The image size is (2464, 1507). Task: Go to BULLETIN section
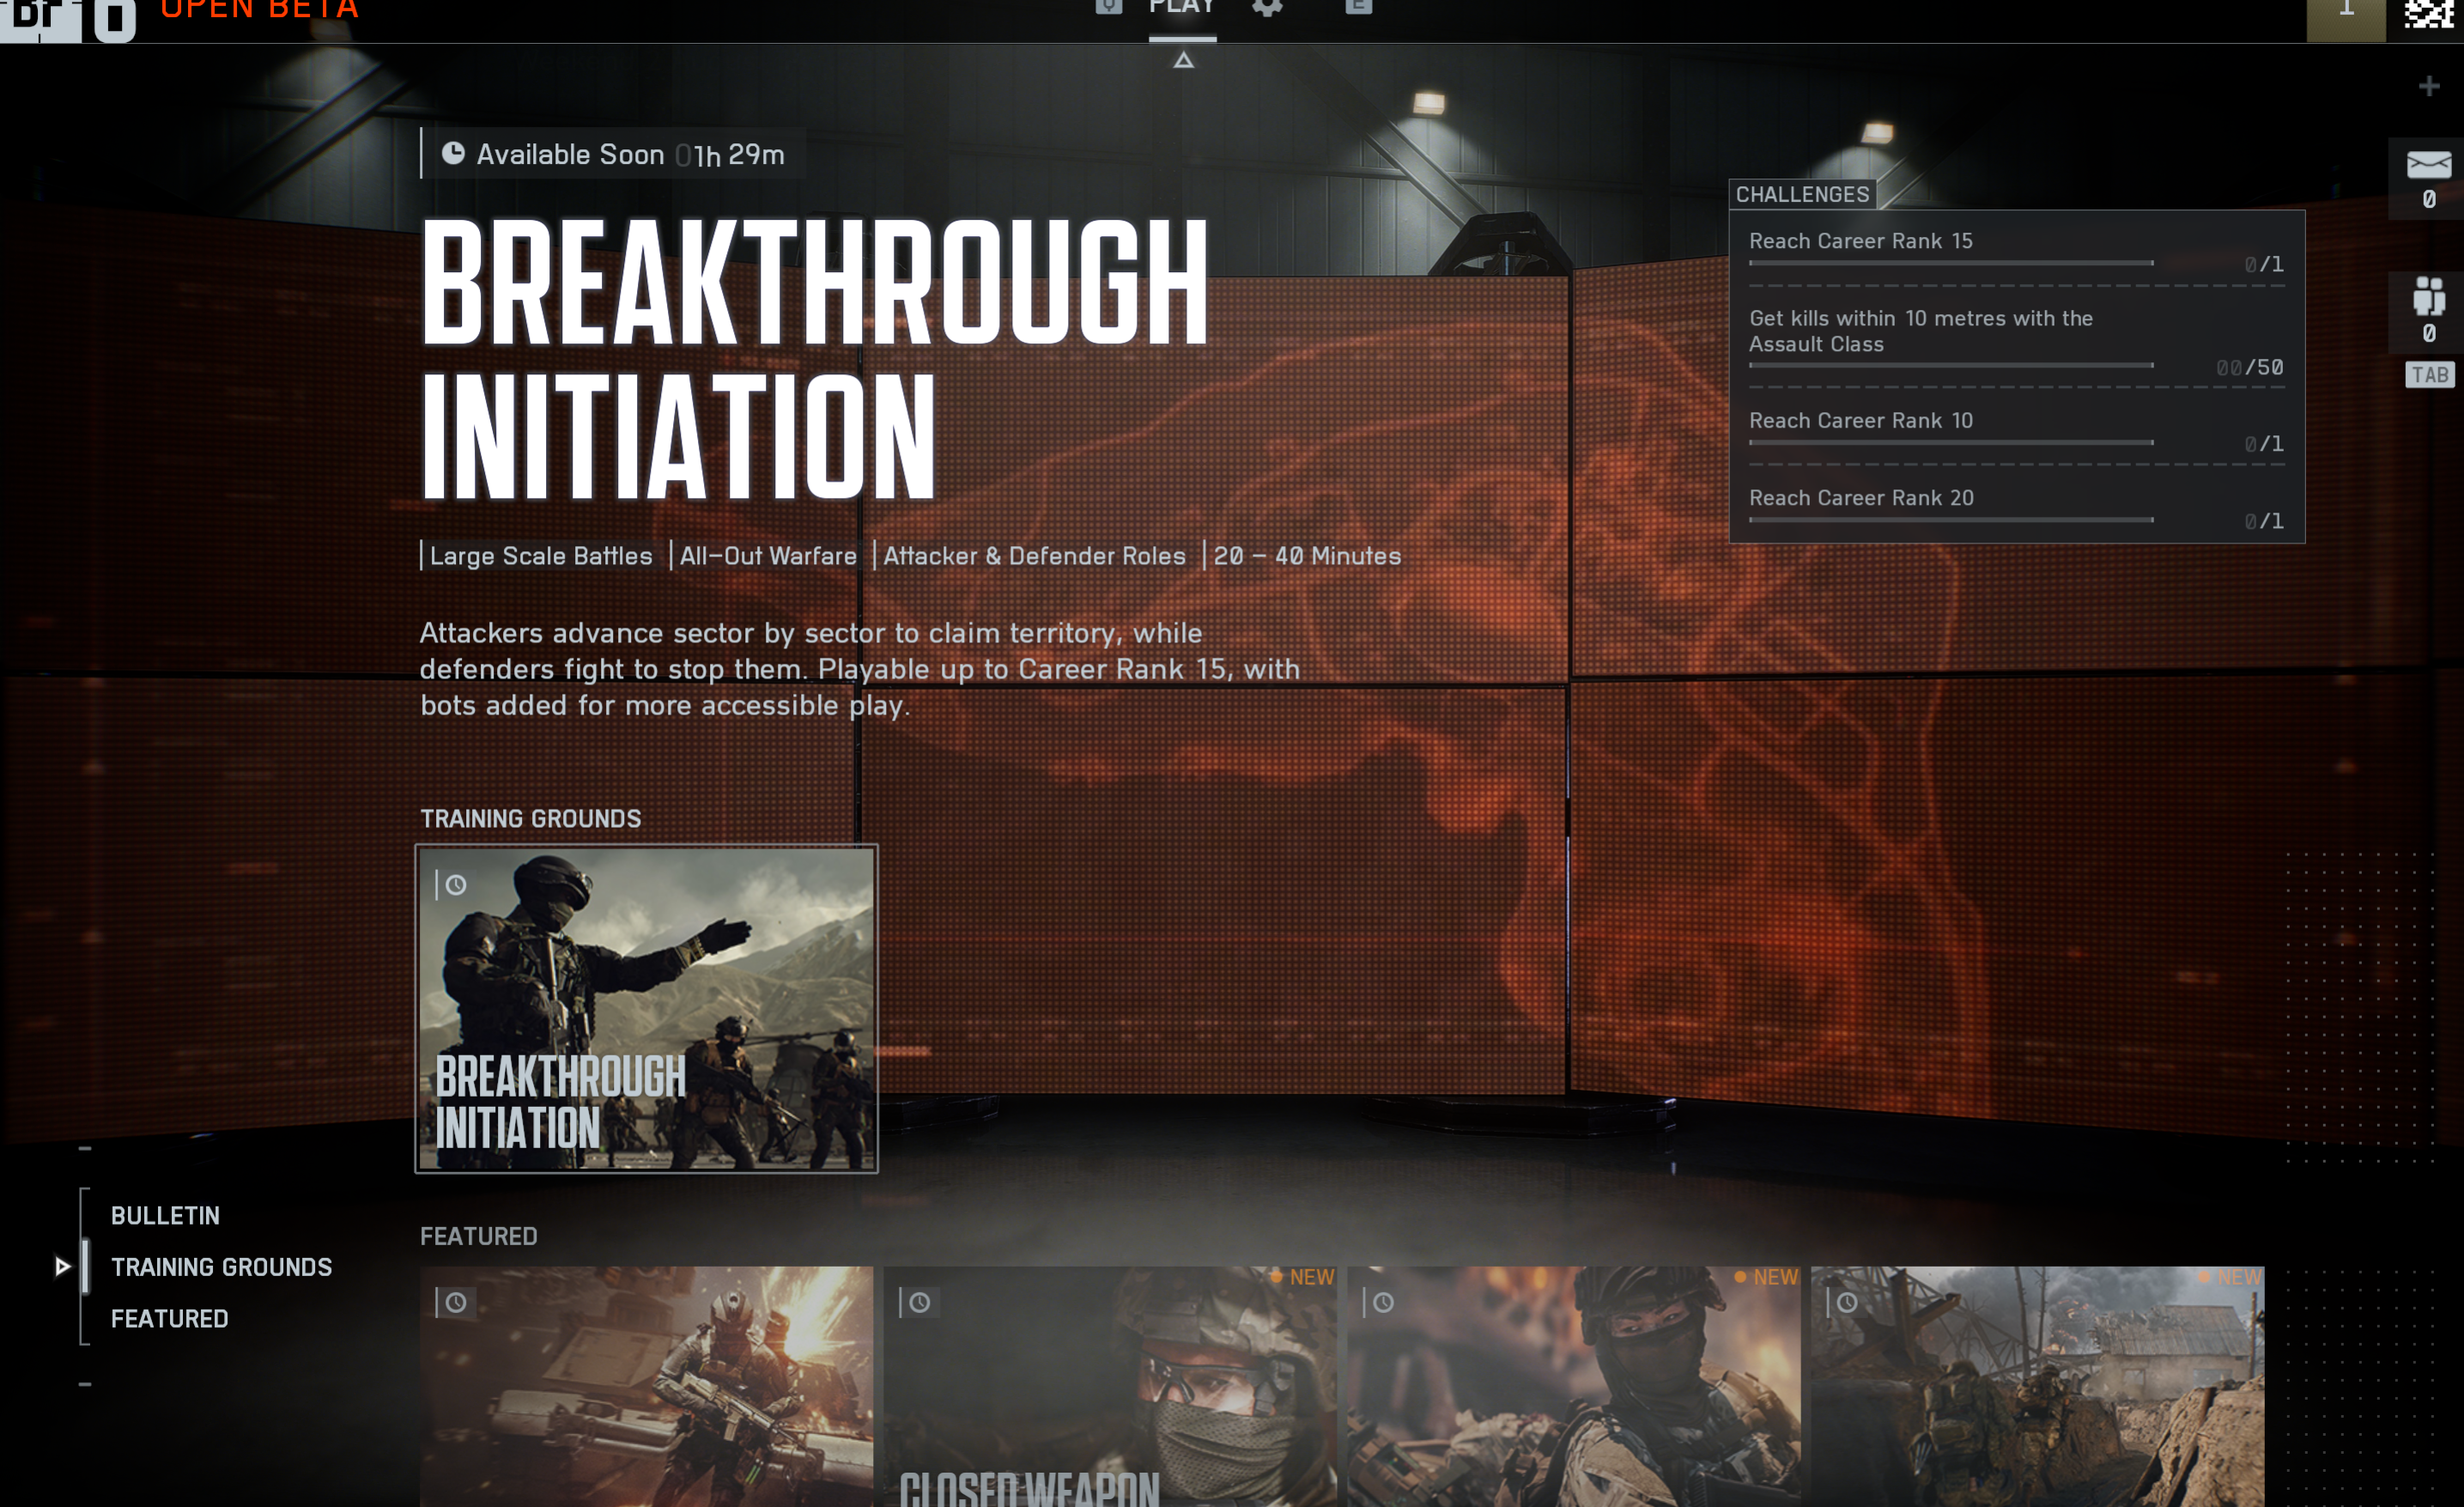(165, 1216)
